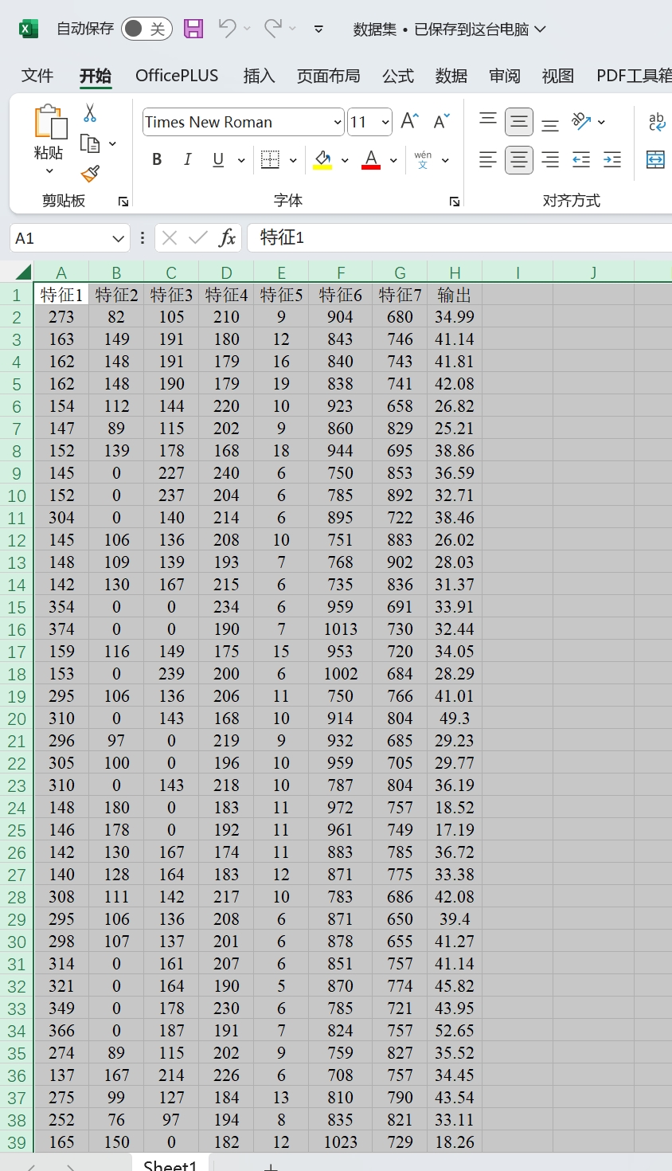Click the Excel app logo icon
The image size is (672, 1171).
pyautogui.click(x=29, y=29)
